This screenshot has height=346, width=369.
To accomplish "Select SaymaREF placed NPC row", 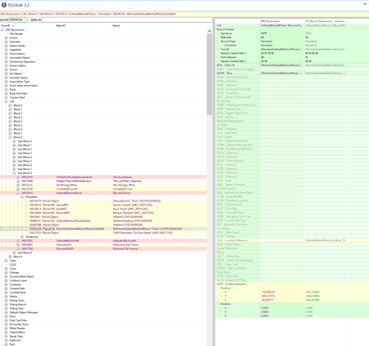I will [103, 205].
